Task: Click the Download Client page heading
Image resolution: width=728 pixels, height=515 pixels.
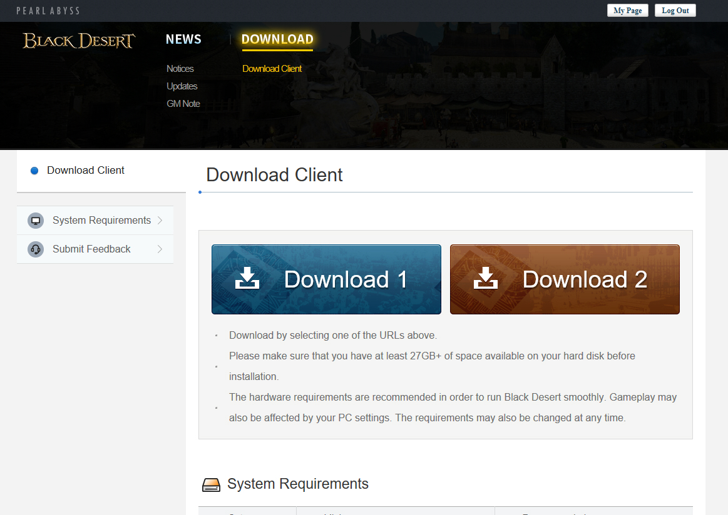Action: point(274,175)
